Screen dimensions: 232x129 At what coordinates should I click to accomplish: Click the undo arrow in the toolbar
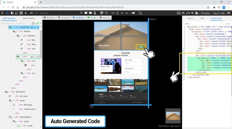[32, 13]
